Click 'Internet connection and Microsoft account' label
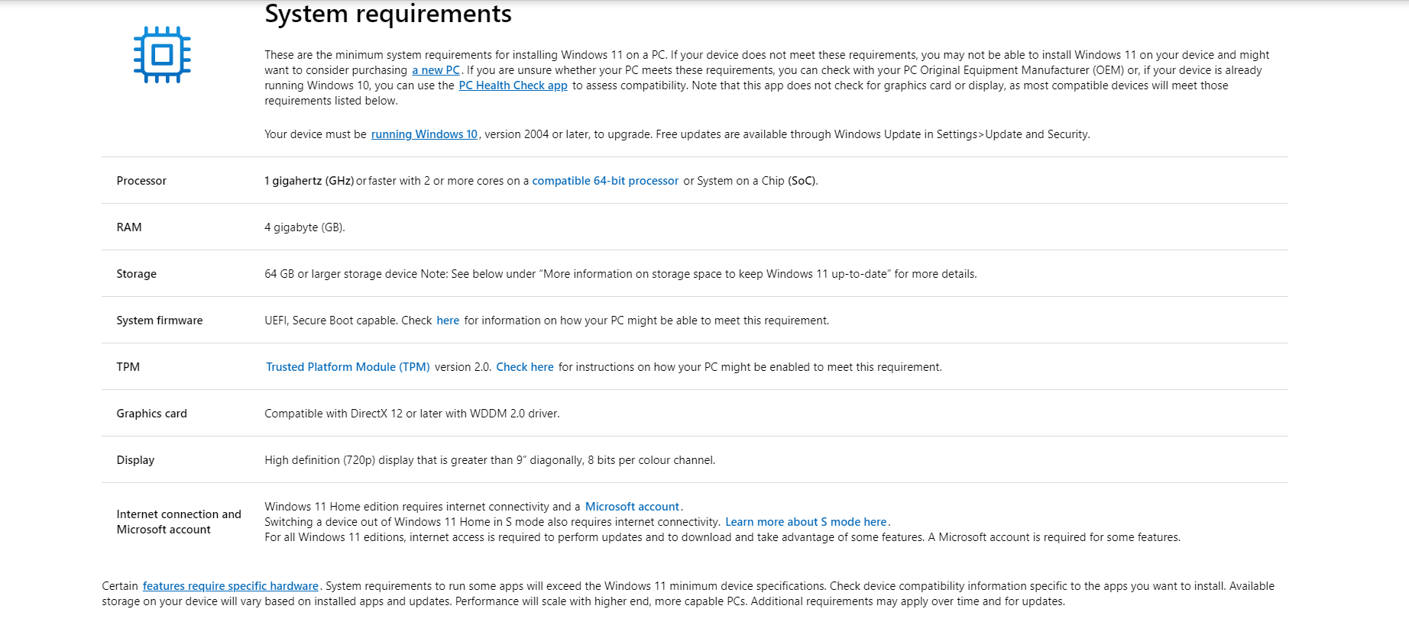This screenshot has width=1409, height=625. 179,522
